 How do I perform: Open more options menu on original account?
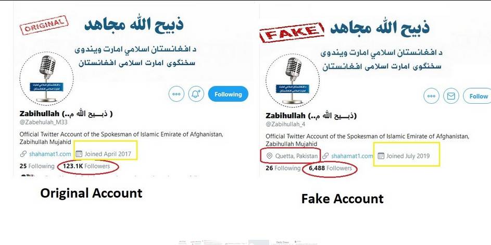(x=177, y=94)
